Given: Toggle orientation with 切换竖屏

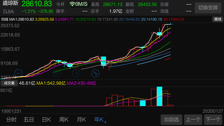Looking at the screenshot, I should point(208,8).
